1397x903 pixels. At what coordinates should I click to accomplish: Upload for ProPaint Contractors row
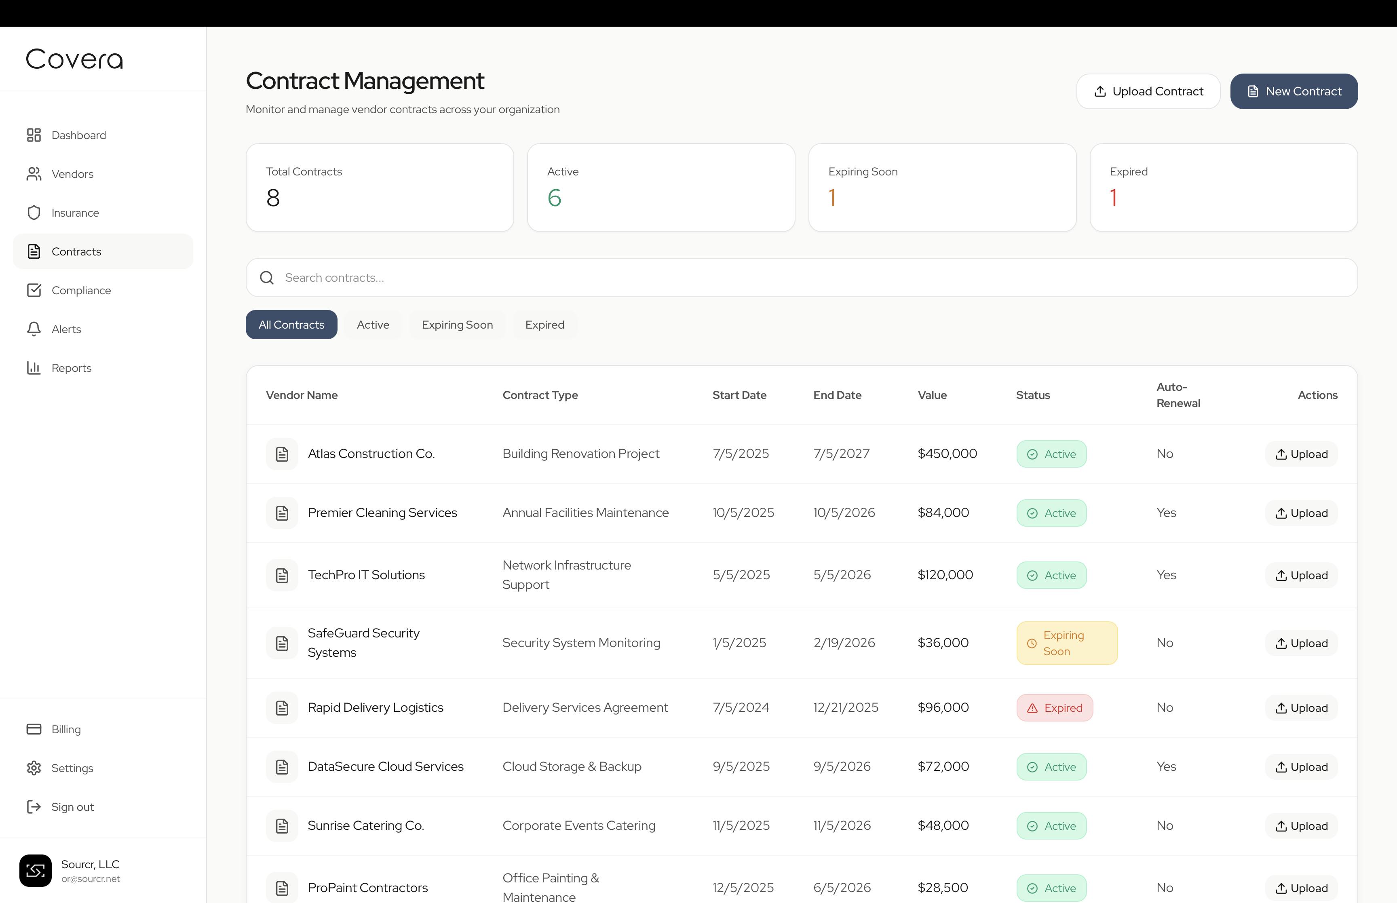(1302, 888)
